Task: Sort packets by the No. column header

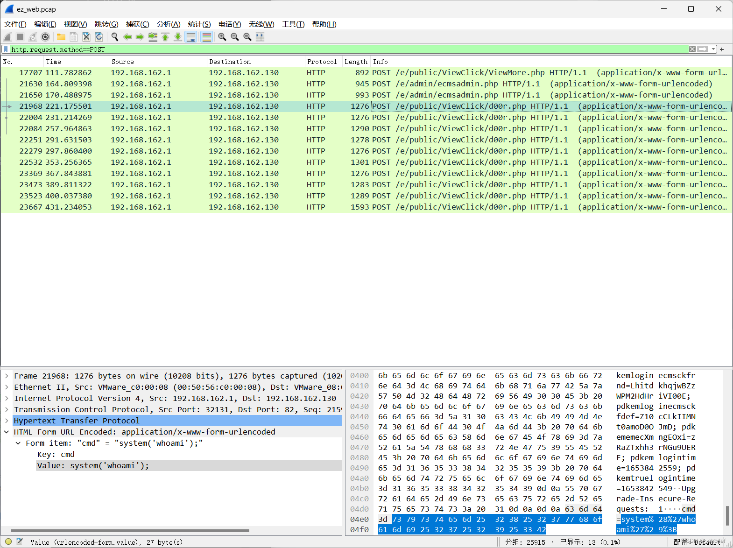Action: coord(22,62)
